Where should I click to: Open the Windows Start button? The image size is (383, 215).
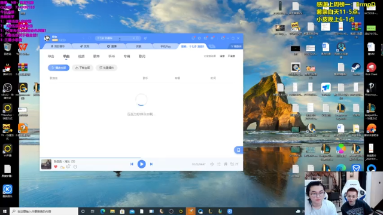pos(4,211)
